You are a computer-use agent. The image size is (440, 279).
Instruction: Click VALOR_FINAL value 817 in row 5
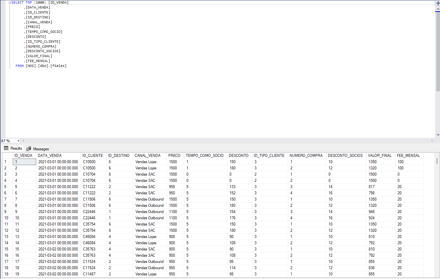pyautogui.click(x=381, y=187)
